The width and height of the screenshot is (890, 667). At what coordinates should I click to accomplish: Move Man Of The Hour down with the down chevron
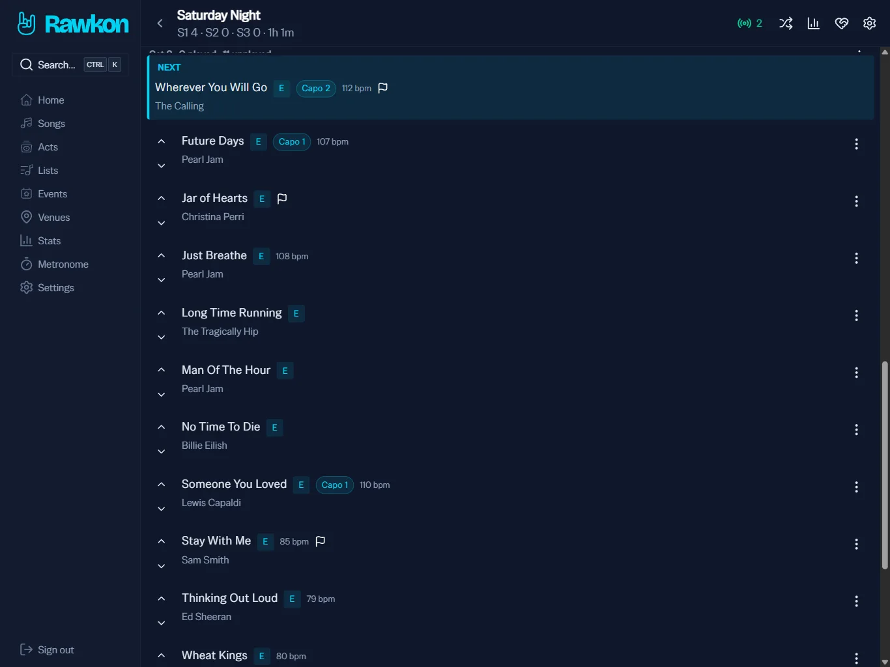point(162,395)
